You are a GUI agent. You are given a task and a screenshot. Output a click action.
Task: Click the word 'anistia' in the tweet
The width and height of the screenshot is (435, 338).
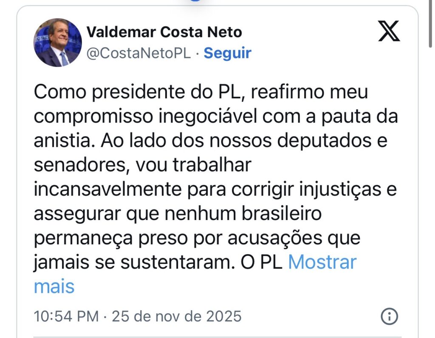[x=63, y=141]
